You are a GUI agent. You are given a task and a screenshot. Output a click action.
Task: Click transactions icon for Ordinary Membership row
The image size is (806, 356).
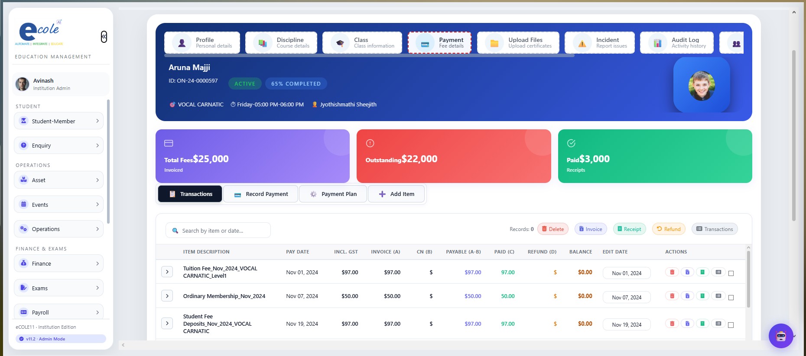[x=718, y=296]
